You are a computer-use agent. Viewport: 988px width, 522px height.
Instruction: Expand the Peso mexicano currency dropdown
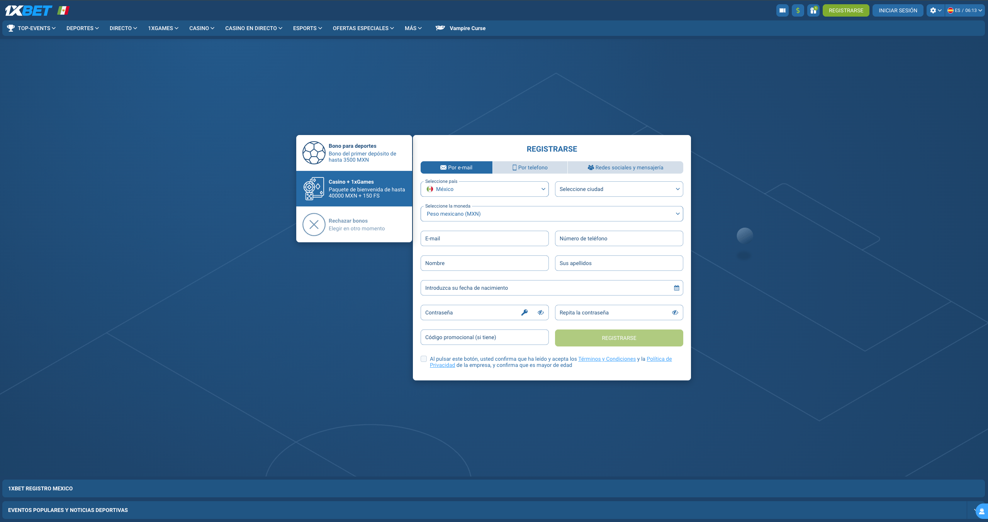tap(552, 214)
